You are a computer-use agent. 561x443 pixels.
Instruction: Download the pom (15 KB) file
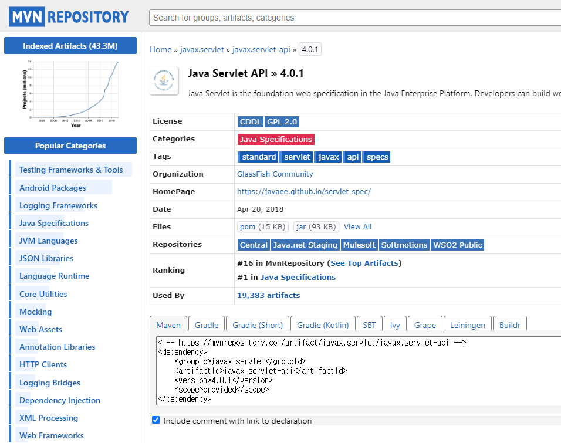(262, 227)
